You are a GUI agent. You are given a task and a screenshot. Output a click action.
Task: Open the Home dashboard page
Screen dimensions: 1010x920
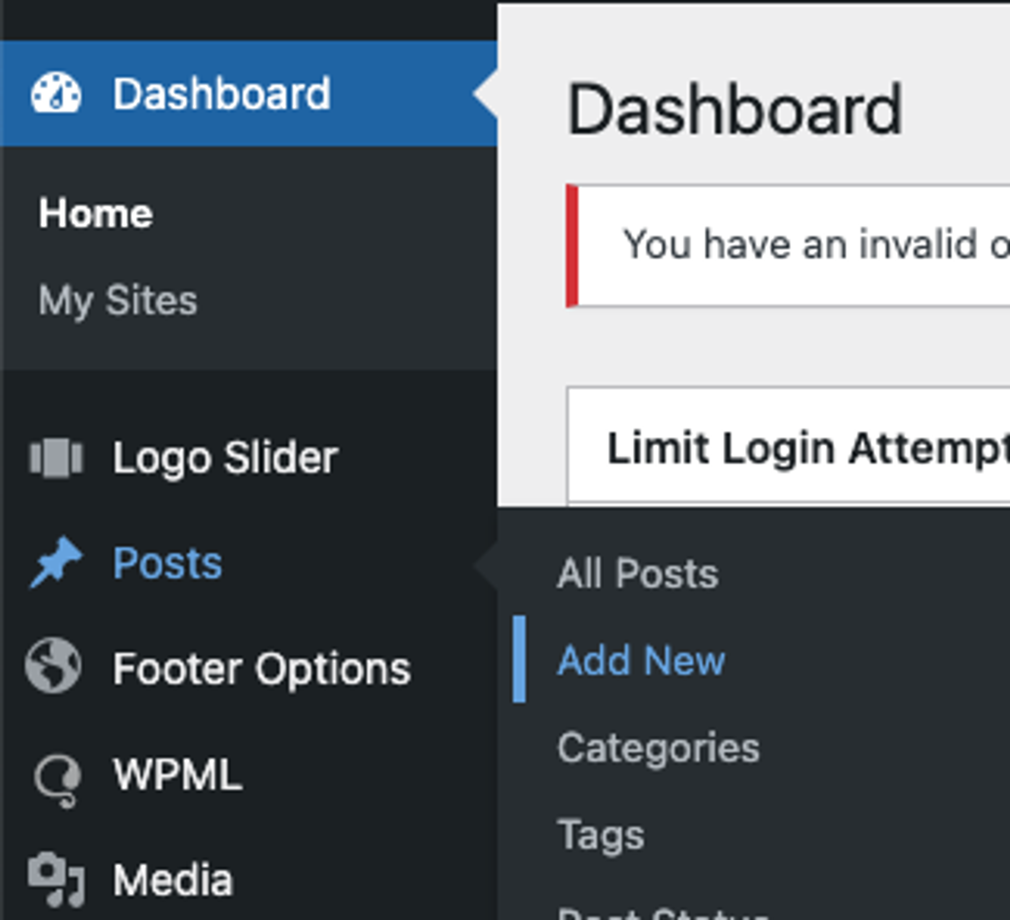pos(97,213)
